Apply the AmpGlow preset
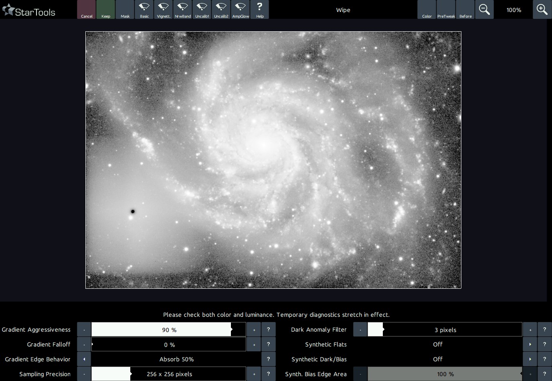 pyautogui.click(x=241, y=10)
